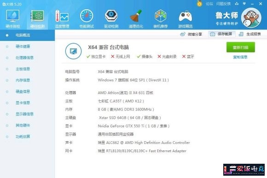
Task: Click the 蓝牙 feature indicator
Action: (x=188, y=57)
